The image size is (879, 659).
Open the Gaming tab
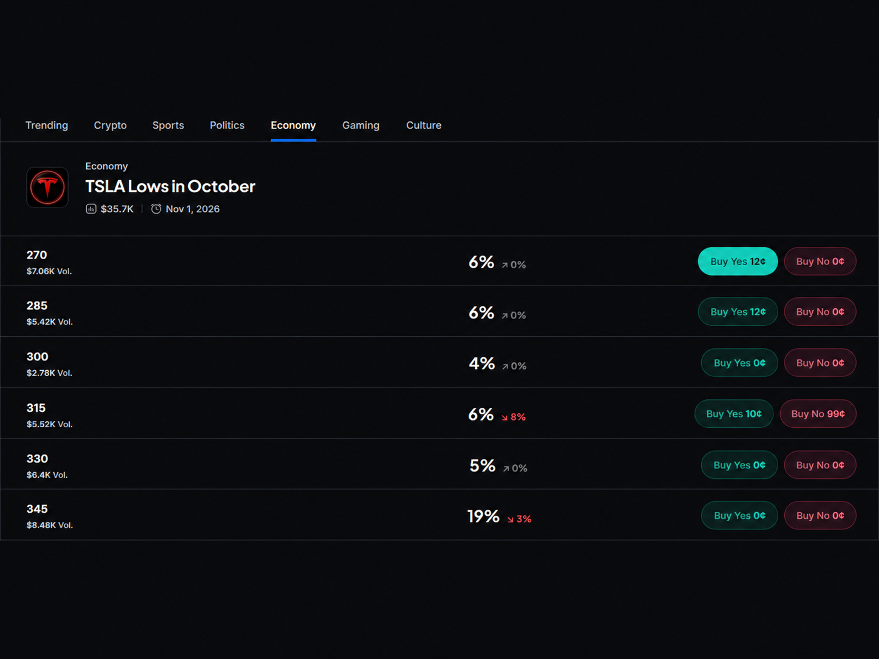361,125
